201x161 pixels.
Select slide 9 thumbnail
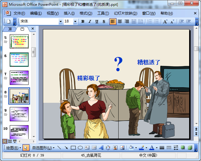pos(19,114)
